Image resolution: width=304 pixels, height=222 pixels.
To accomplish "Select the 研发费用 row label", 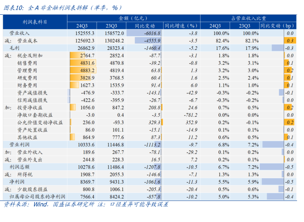I will click(x=27, y=78).
